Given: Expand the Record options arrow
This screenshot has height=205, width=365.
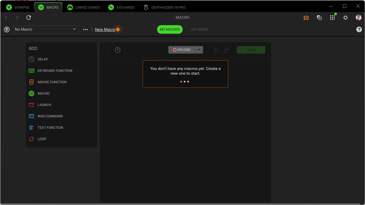Looking at the screenshot, I should [x=199, y=50].
